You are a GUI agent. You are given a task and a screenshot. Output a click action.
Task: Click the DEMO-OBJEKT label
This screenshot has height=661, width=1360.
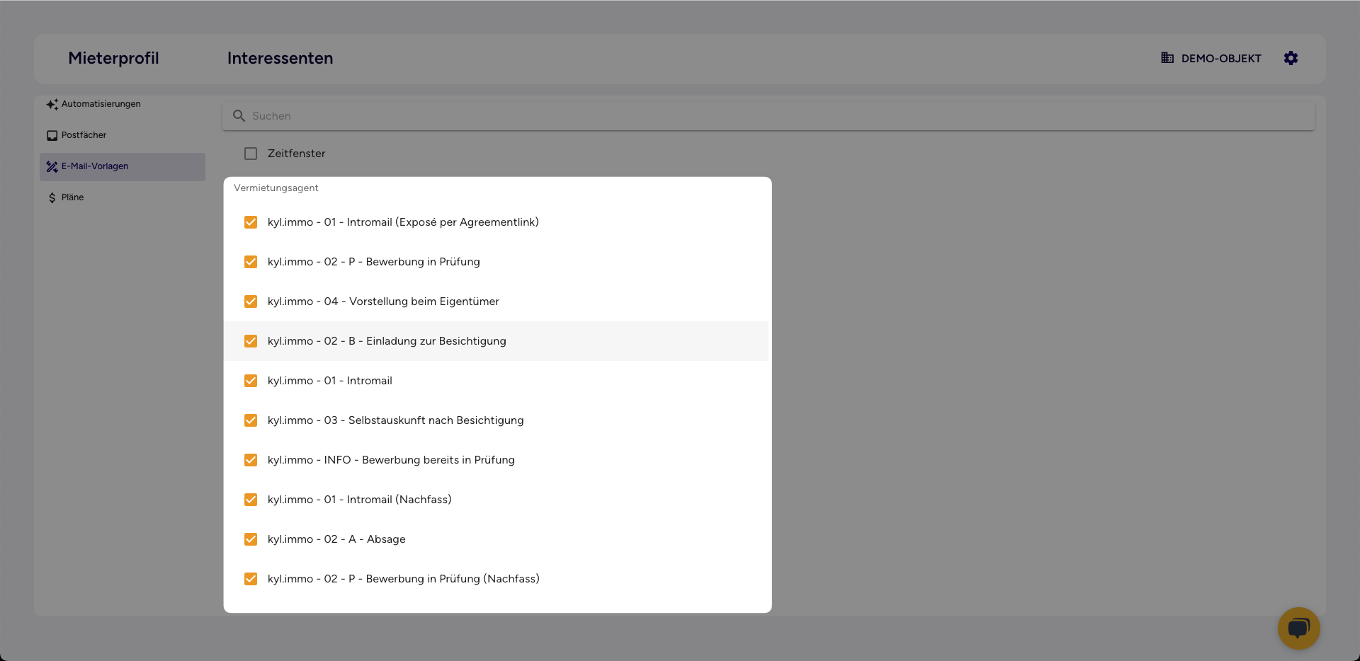[1220, 59]
